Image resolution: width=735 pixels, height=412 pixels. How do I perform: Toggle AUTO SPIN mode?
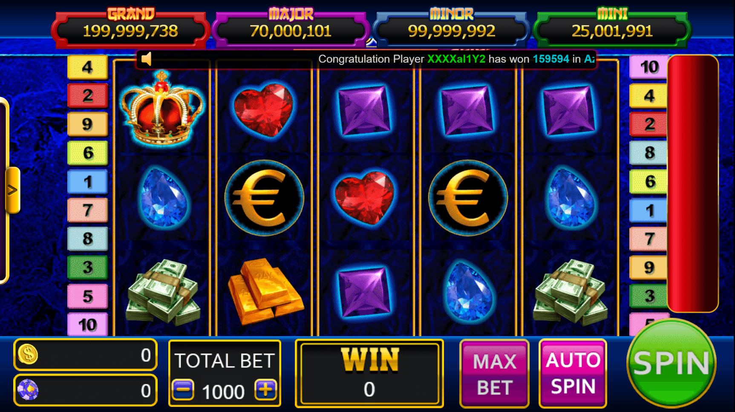pyautogui.click(x=573, y=374)
